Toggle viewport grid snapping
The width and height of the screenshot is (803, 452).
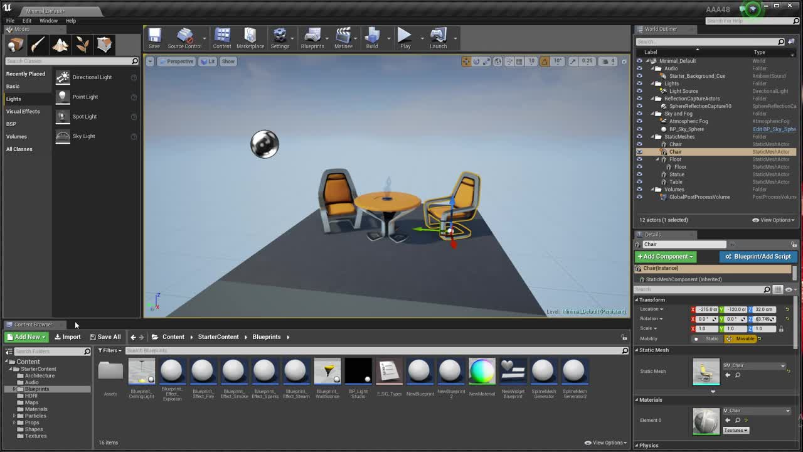coord(519,62)
